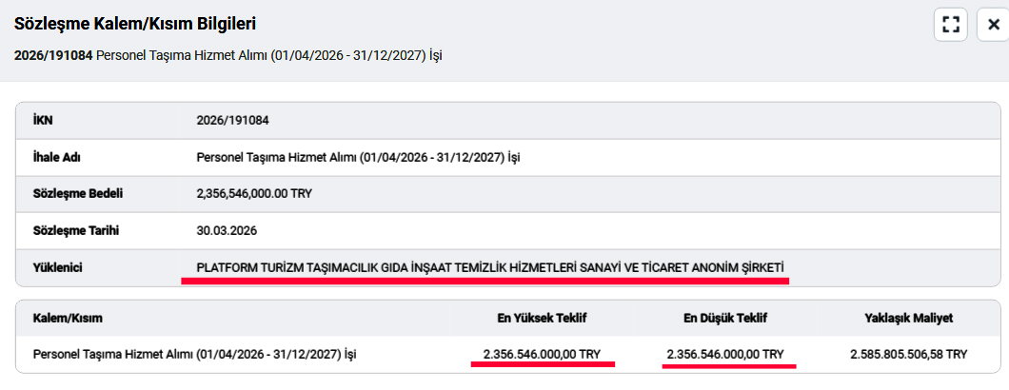Expand the dialog to fullscreen
The image size is (1009, 390).
click(950, 24)
